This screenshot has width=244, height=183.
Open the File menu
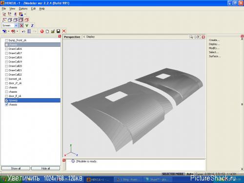point(4,9)
